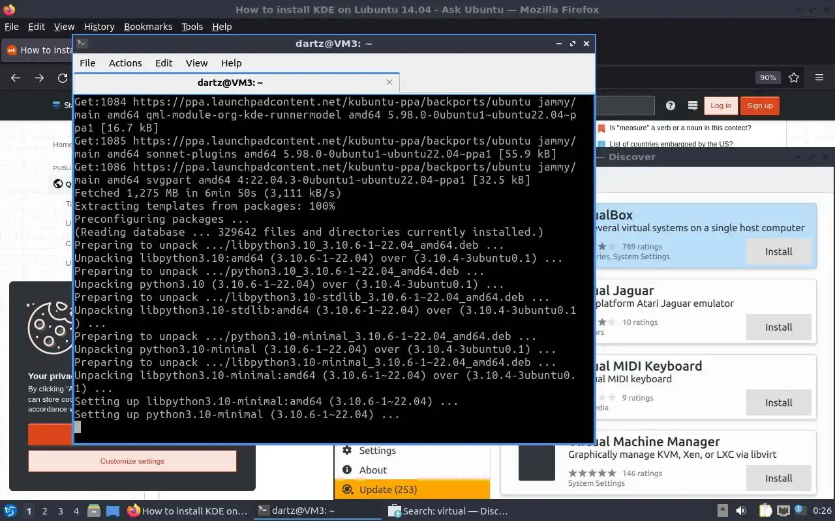Click the 90% zoom level indicator
The image size is (835, 521).
(768, 77)
